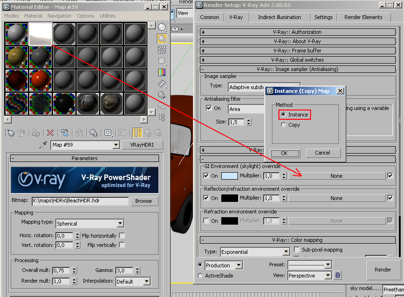Open the Modes menu
404x297 pixels.
click(x=12, y=16)
